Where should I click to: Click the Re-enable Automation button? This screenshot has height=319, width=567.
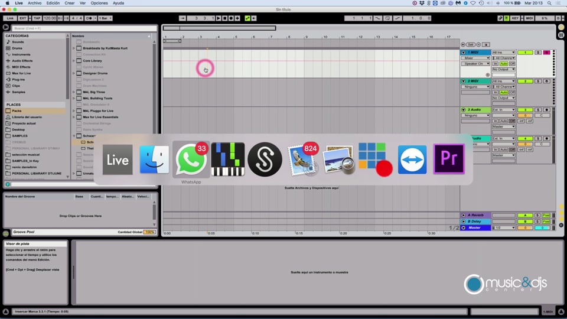254,18
